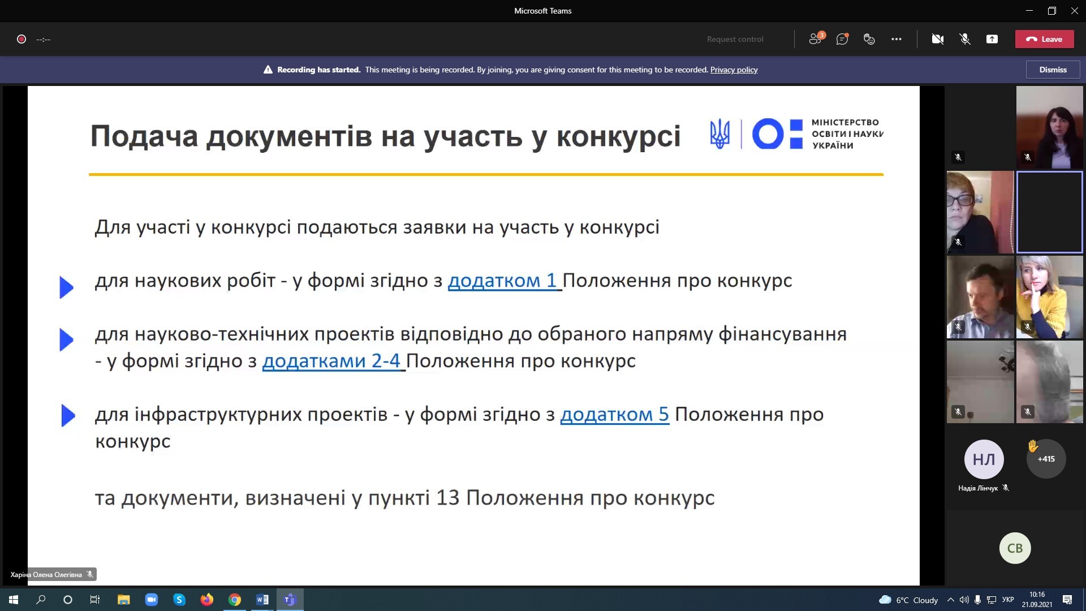Turn the camera on
Screen dimensions: 1086x611
[x=938, y=39]
